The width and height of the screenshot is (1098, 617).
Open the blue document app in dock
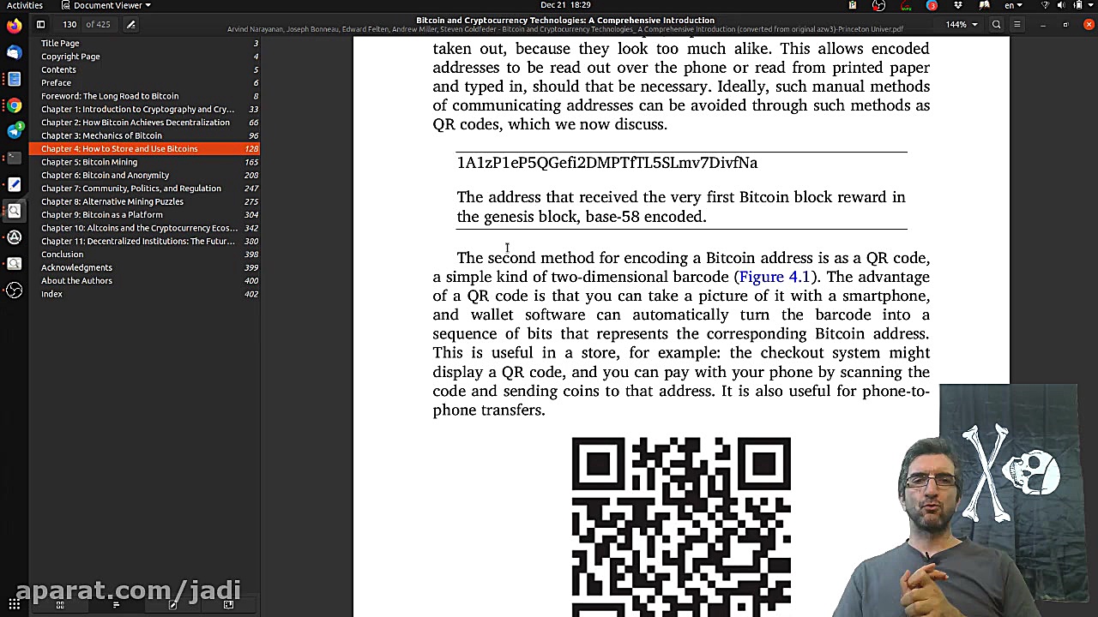tap(14, 79)
